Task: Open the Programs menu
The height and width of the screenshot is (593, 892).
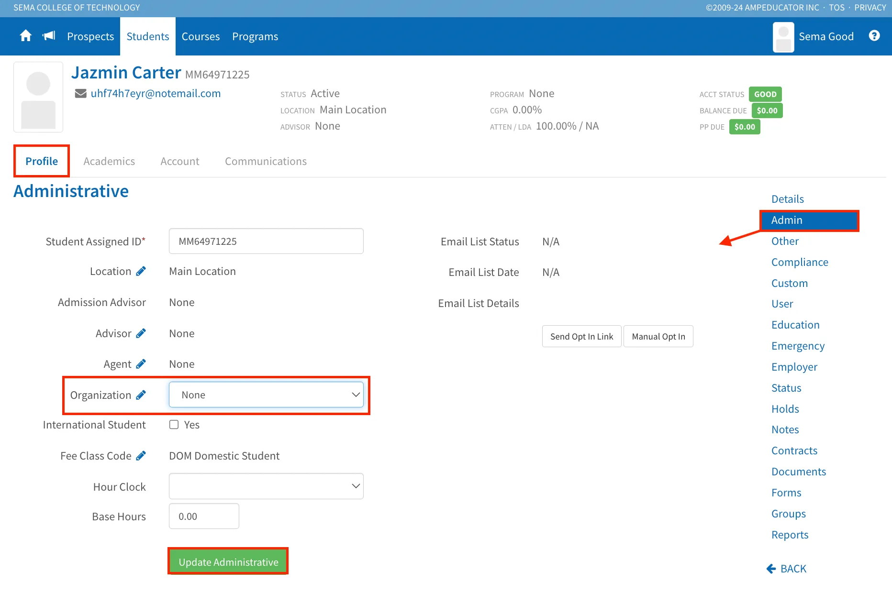Action: pos(255,36)
